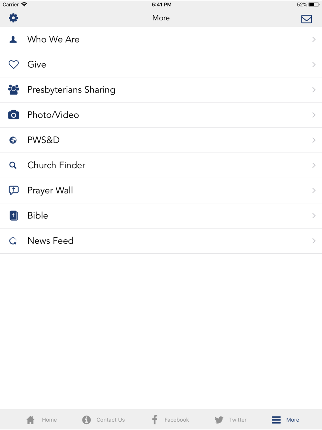Tap the magnifier icon for Church Finder

[x=13, y=165]
